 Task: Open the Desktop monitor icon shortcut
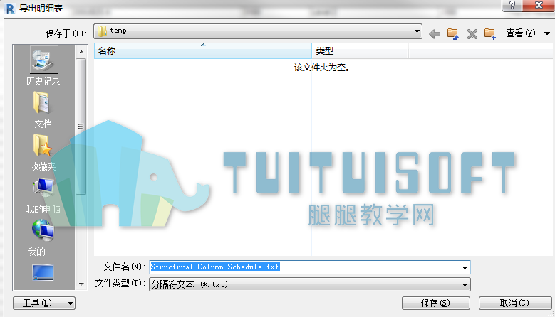coord(43,273)
